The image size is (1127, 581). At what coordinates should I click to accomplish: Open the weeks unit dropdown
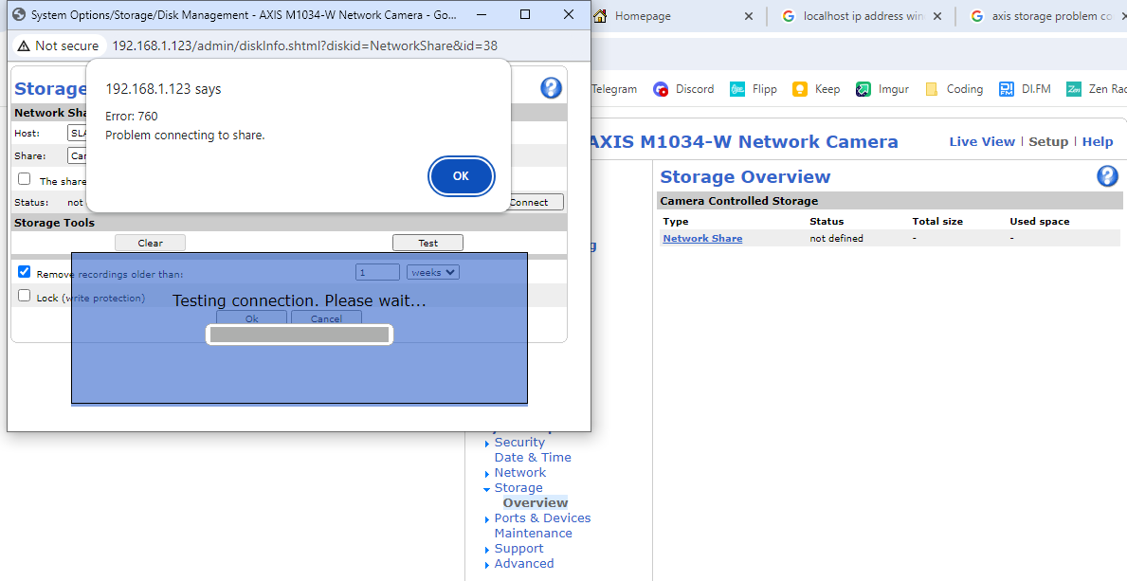(x=432, y=272)
